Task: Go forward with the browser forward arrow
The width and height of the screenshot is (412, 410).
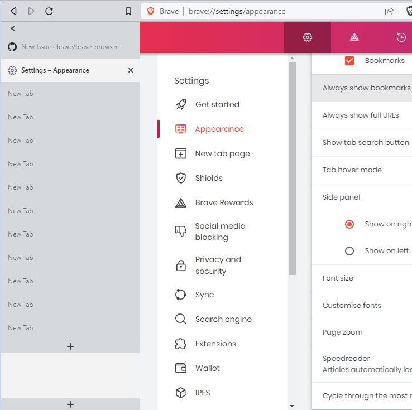Action: [31, 11]
